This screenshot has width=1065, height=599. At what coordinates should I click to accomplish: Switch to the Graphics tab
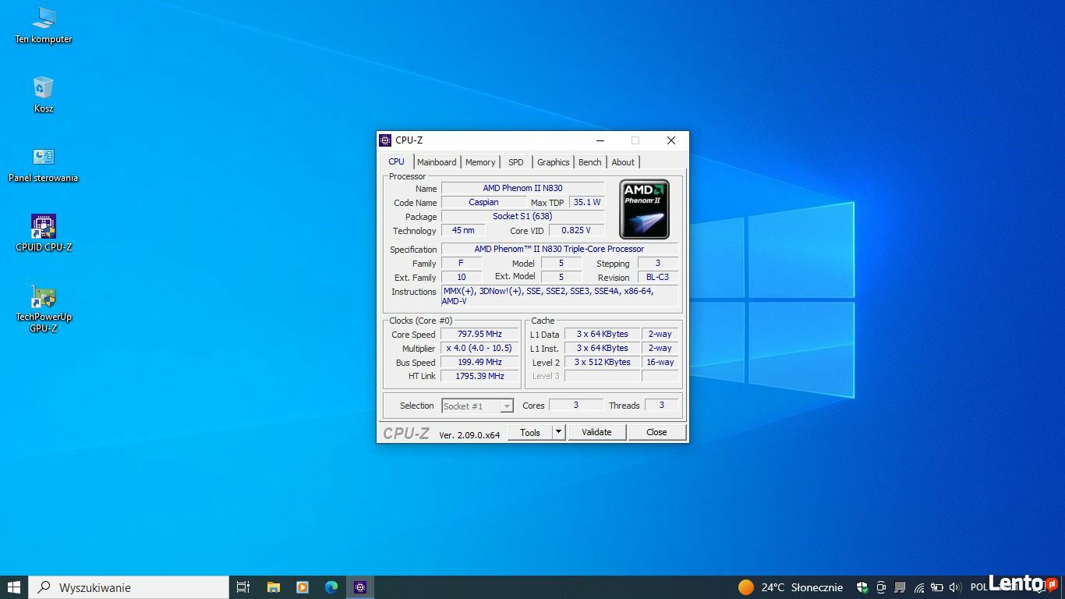pos(554,162)
